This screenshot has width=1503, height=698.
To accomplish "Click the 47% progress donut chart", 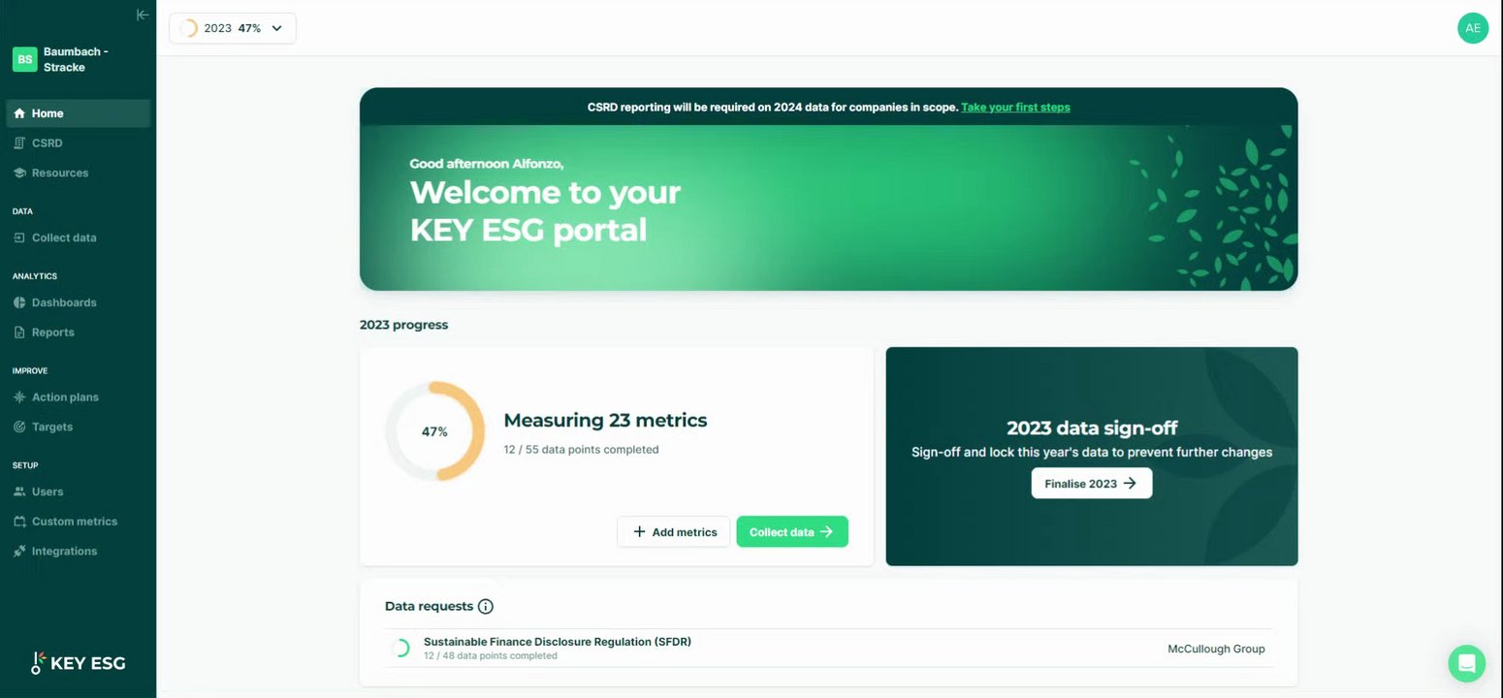I will point(434,431).
